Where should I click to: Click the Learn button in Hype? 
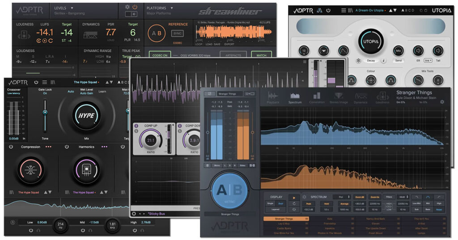(102, 91)
